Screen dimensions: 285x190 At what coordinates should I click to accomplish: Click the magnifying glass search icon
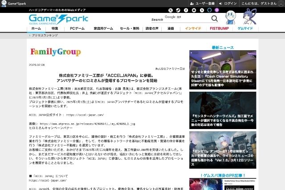pyautogui.click(x=215, y=18)
